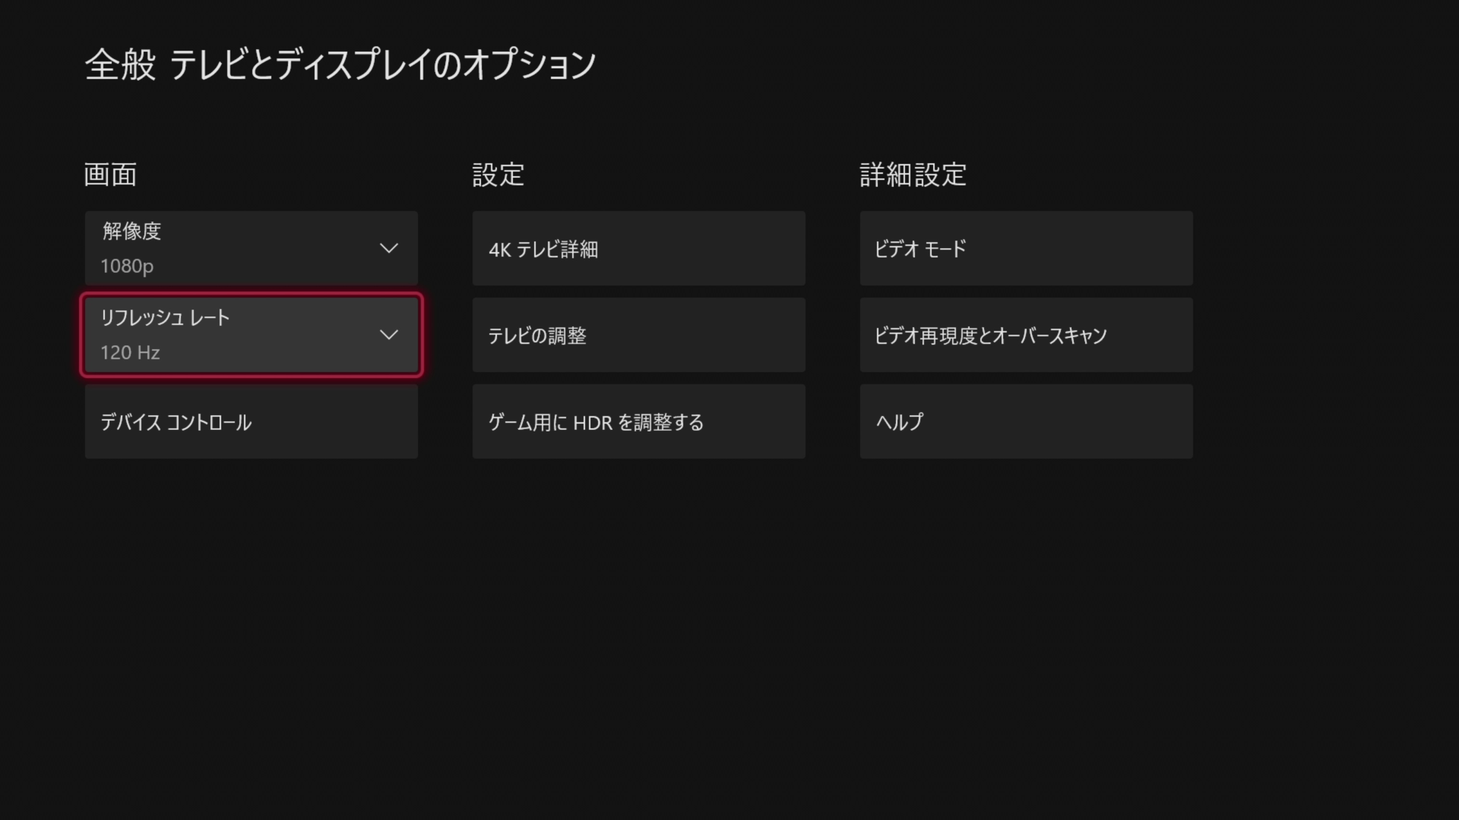The width and height of the screenshot is (1459, 820).
Task: Open ゲーム用に HDR を調整する
Action: coord(638,422)
